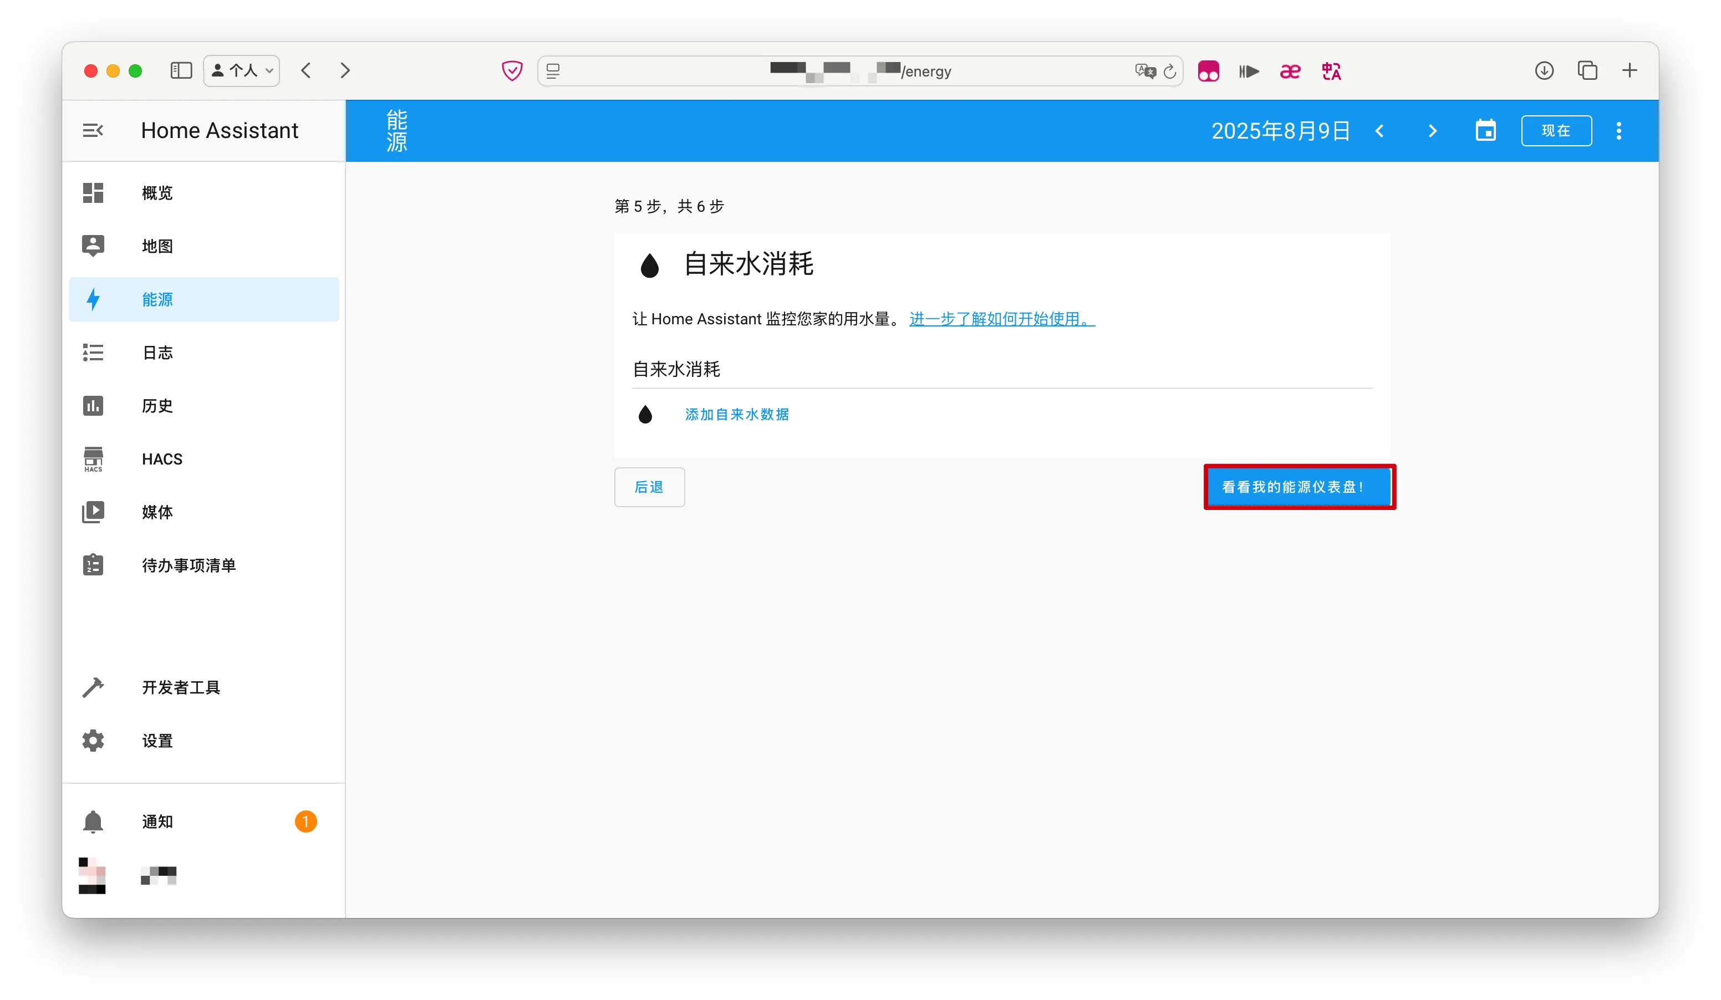Click the red translation extension icon
This screenshot has height=1000, width=1721.
[x=1331, y=71]
